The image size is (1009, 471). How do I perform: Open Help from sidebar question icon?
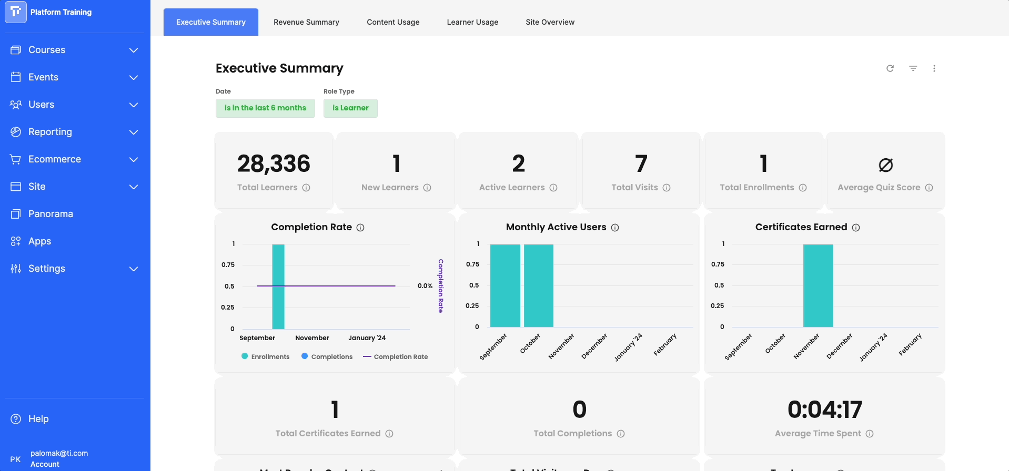pos(16,419)
